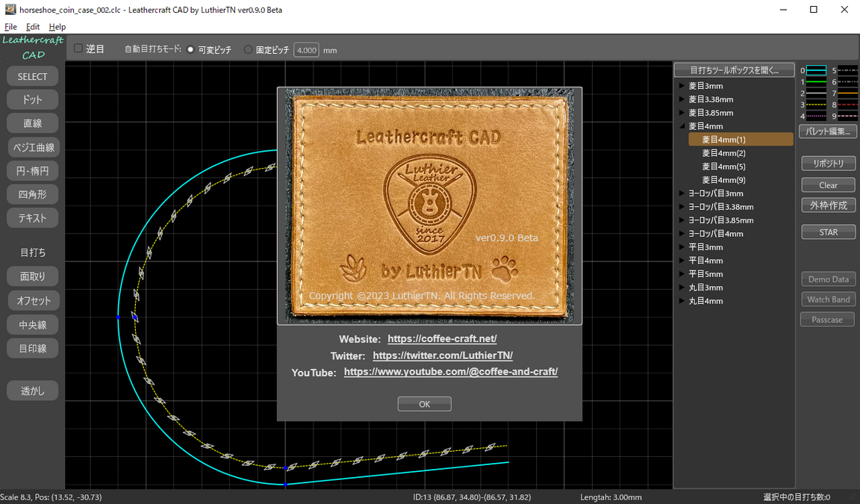Expand the ヨーロッパ目4mm tree node
This screenshot has height=504, width=860.
(x=682, y=234)
